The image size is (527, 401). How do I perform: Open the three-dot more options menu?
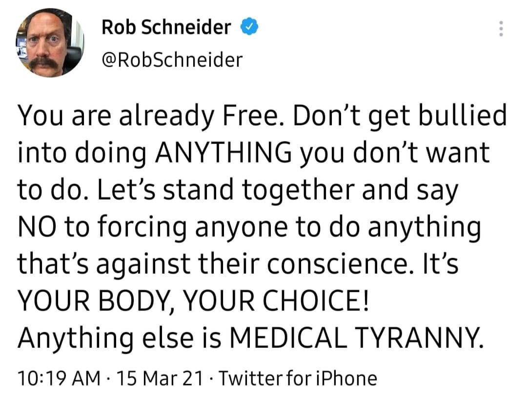point(501,29)
